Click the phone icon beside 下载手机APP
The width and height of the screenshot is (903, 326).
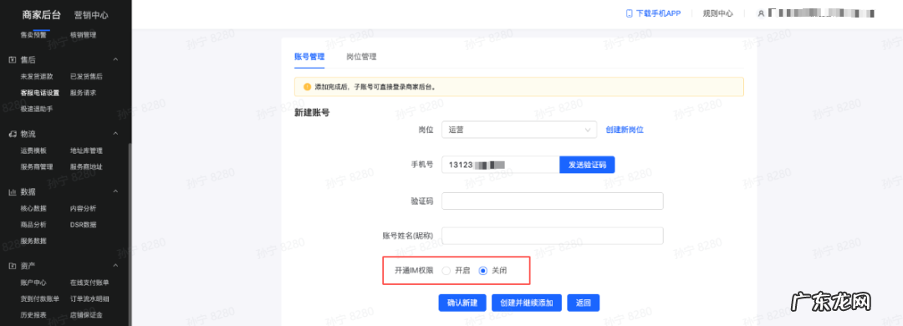click(x=630, y=13)
